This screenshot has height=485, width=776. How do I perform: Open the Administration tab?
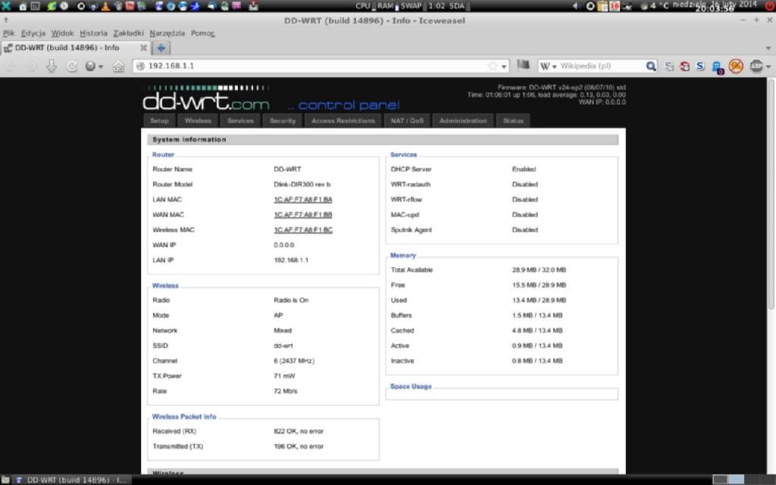(x=463, y=120)
